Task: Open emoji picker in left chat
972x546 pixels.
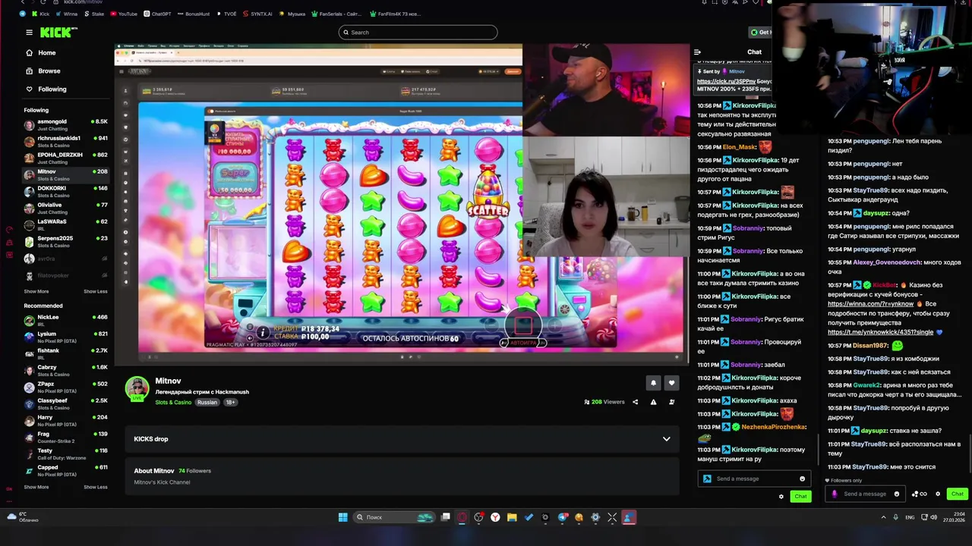Action: pos(802,479)
